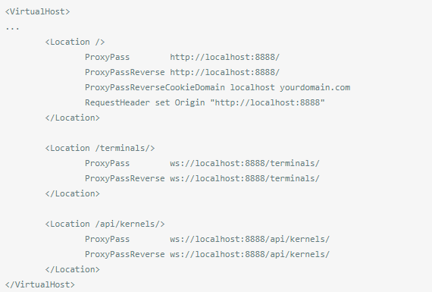Click the ellipsis line below VirtualHost

pyautogui.click(x=12, y=28)
